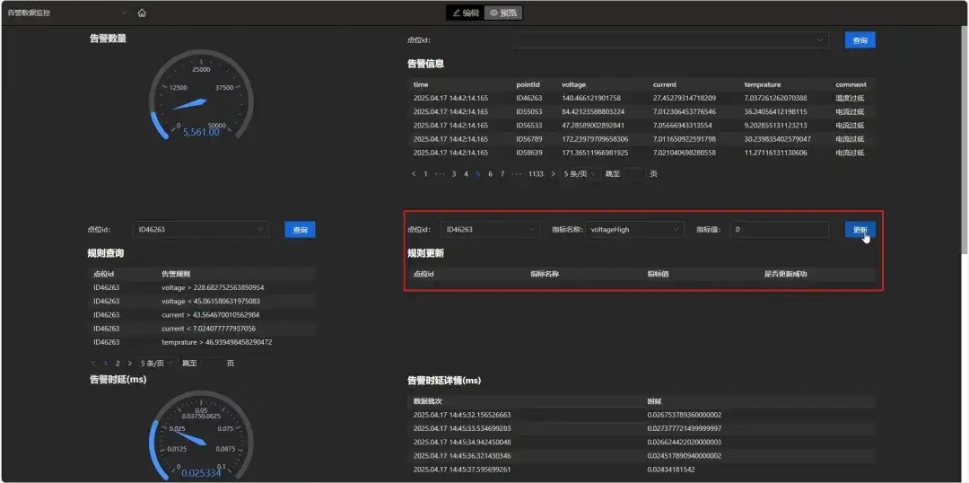The width and height of the screenshot is (969, 483).
Task: Open the 5 条/页 dropdown under 告警信息
Action: 580,174
